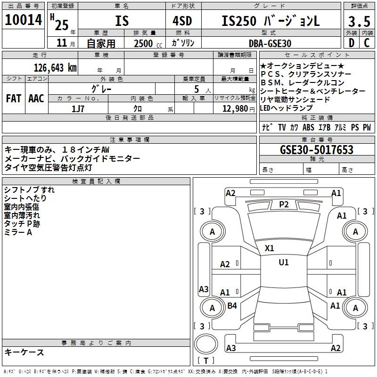Select the X1 windshield damage mark

pyautogui.click(x=269, y=248)
